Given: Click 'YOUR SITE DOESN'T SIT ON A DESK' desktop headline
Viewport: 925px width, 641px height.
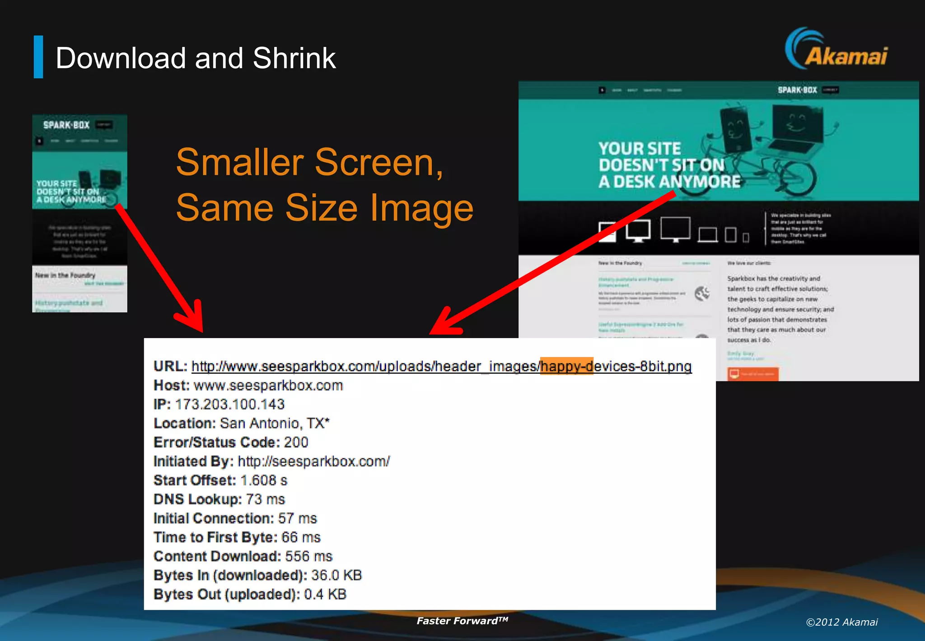Looking at the screenshot, I should [669, 165].
